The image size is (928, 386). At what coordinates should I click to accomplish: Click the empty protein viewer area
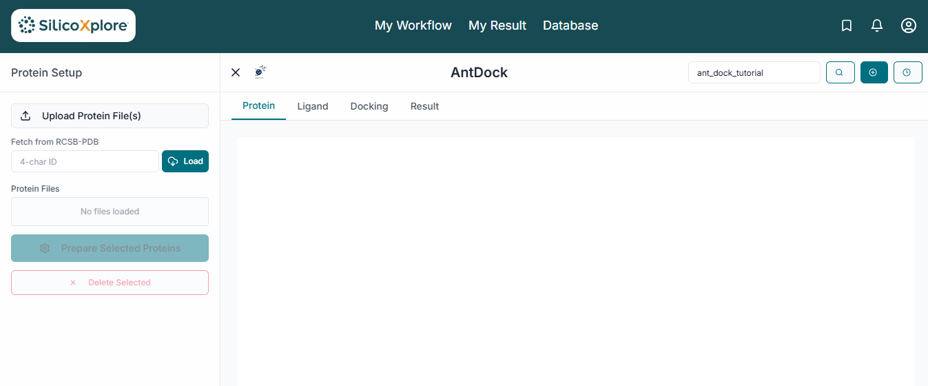pos(575,261)
